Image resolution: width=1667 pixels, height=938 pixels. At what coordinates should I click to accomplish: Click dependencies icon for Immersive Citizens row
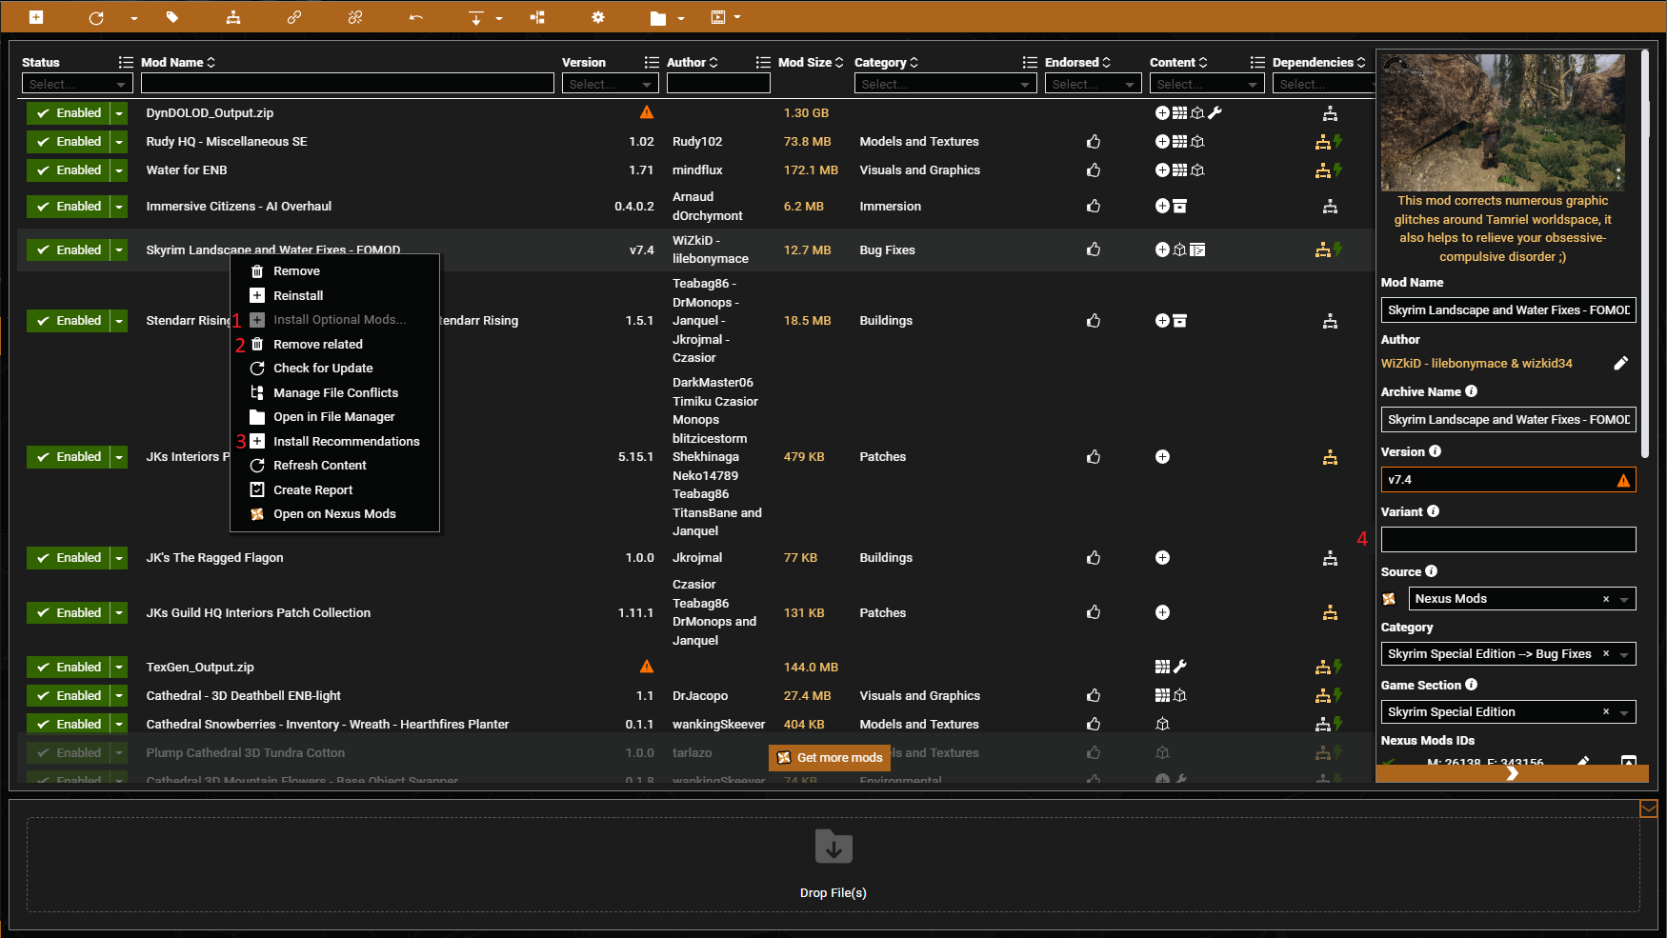point(1330,207)
